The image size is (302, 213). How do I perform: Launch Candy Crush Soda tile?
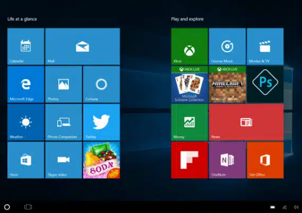(102, 160)
